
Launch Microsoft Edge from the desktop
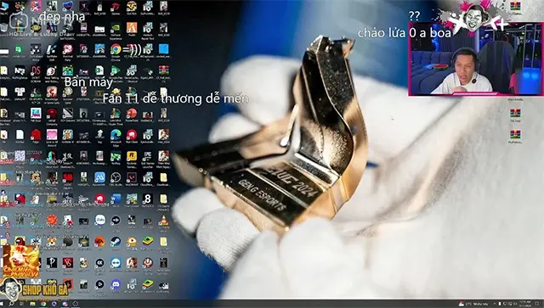click(116, 134)
